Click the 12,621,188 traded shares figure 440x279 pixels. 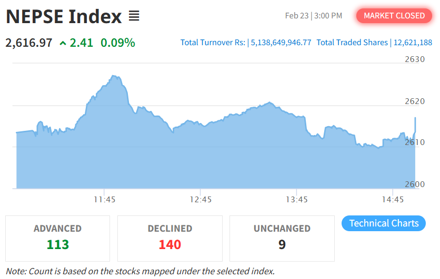click(413, 43)
